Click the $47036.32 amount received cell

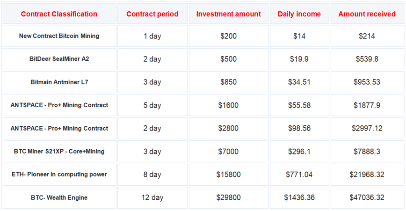coord(367,198)
